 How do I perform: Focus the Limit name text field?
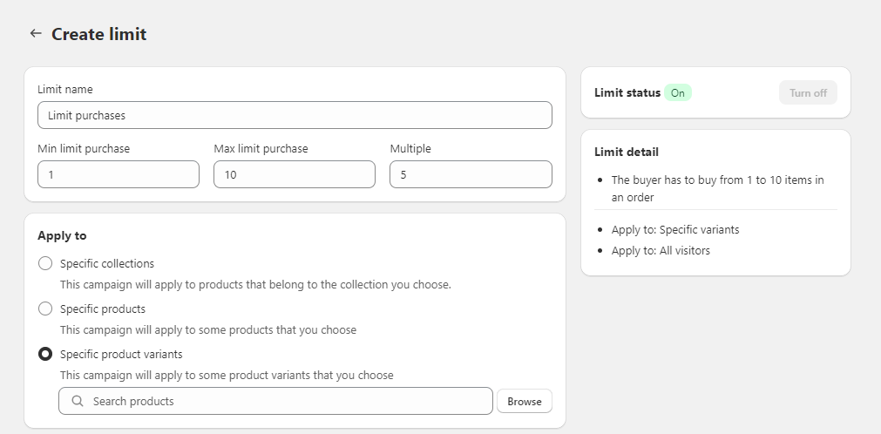click(295, 115)
